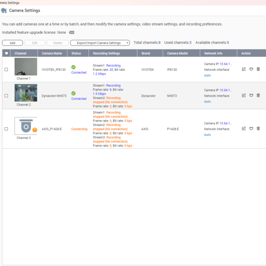266x266 pixels.
Task: Switch to the Camera Settings tab
Action: coord(10,3)
